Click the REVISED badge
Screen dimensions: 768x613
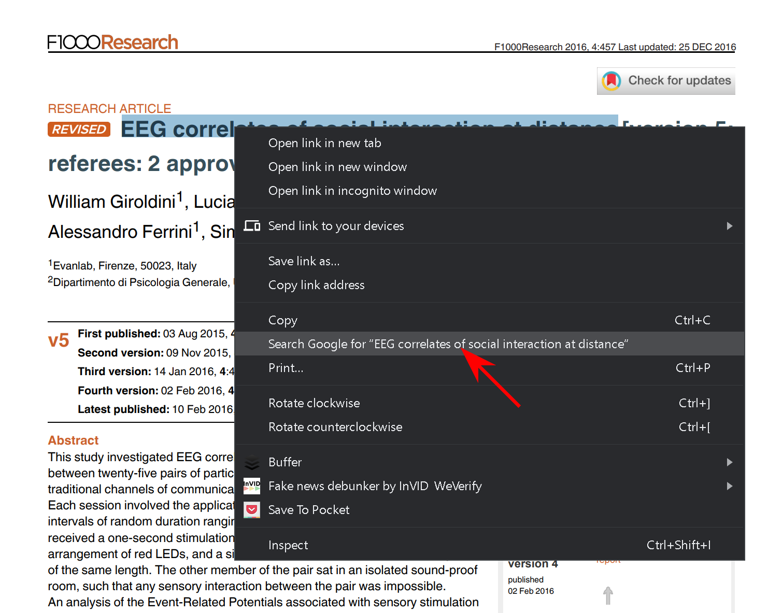79,130
